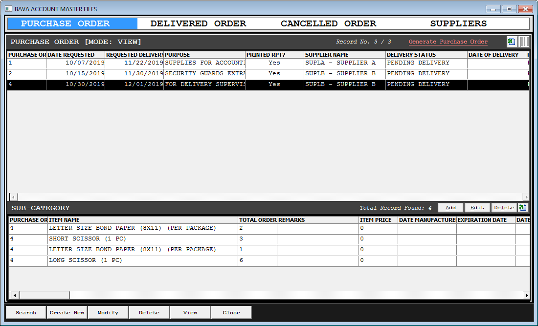Click the BAVA app icon in title bar
The width and height of the screenshot is (538, 326).
pyautogui.click(x=8, y=9)
